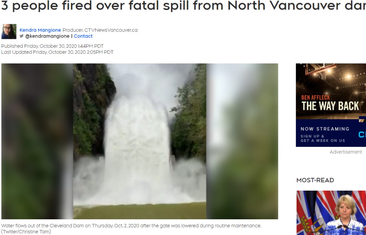Click Kendra Mangione author name link
This screenshot has width=366, height=235.
click(x=40, y=30)
